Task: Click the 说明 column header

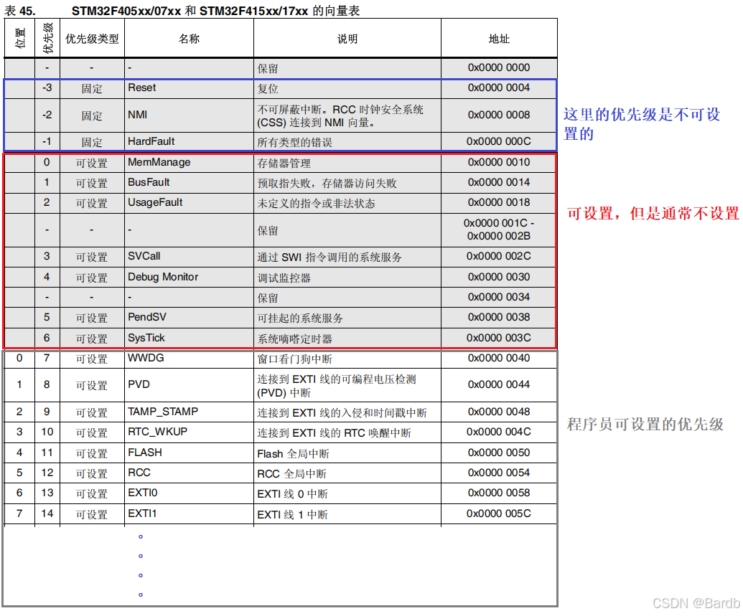Action: [x=347, y=39]
